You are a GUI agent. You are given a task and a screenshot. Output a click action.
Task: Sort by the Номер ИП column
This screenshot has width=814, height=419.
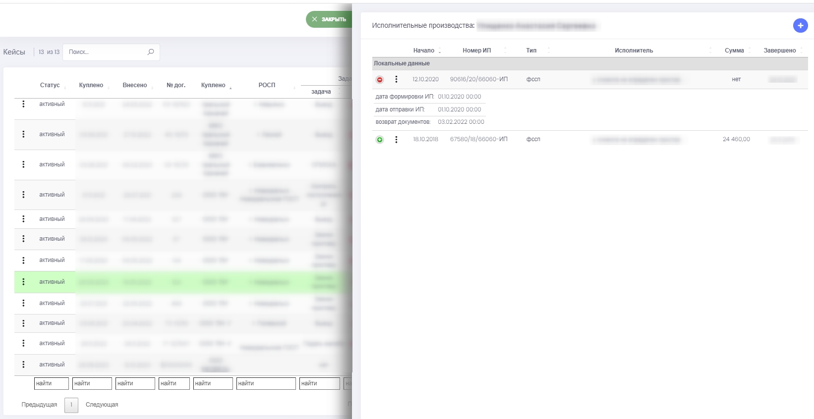[x=476, y=51]
